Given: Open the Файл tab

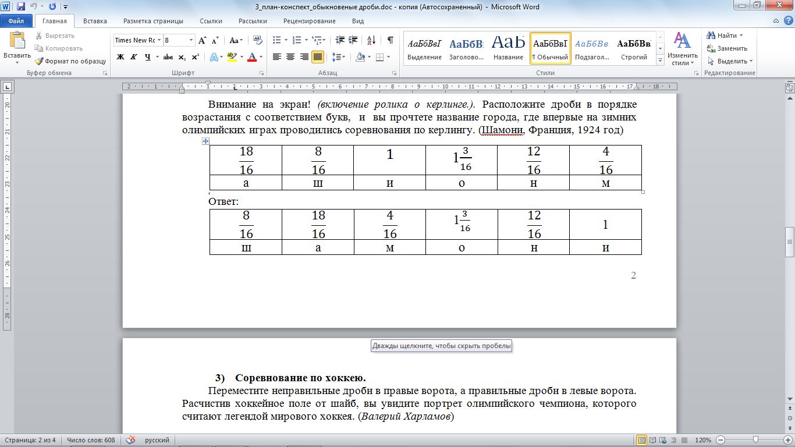Looking at the screenshot, I should [16, 21].
